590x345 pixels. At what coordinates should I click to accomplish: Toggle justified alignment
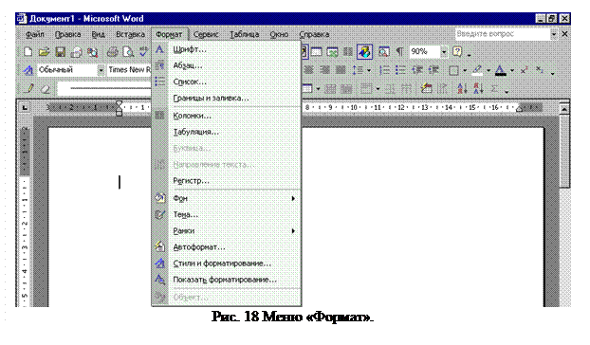click(341, 70)
